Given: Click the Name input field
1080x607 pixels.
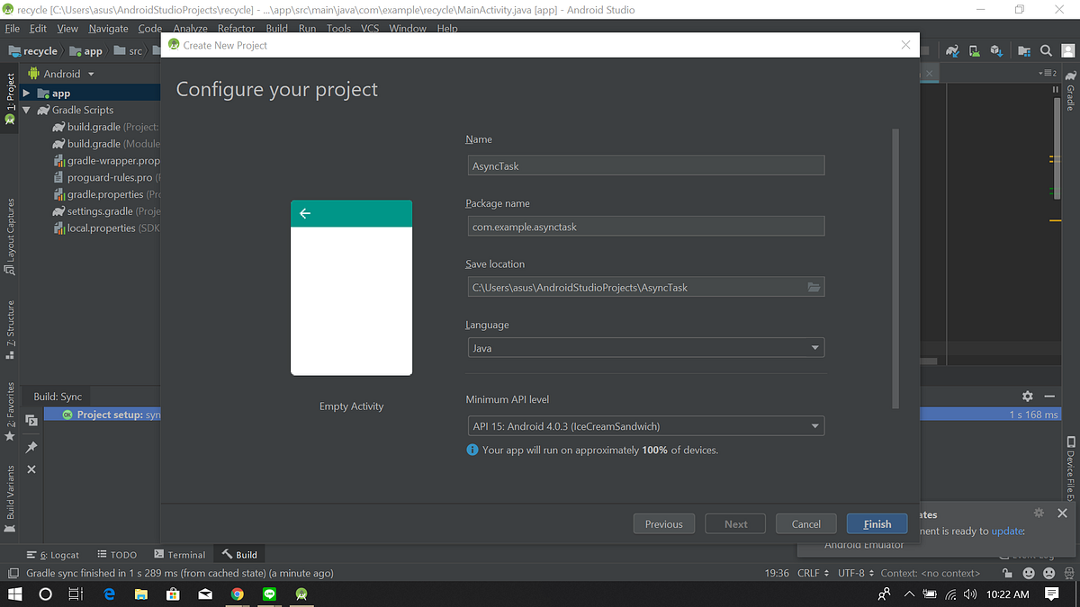Looking at the screenshot, I should click(x=645, y=165).
